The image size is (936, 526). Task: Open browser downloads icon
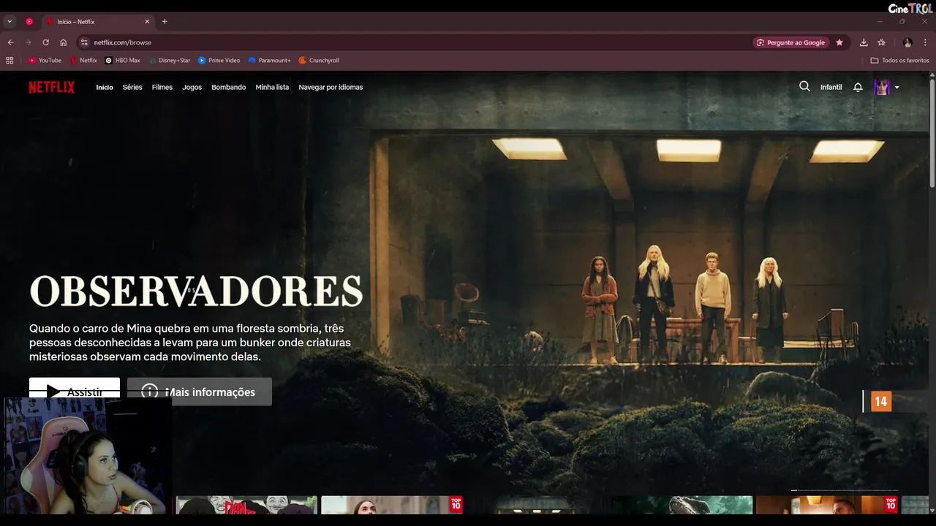coord(864,42)
